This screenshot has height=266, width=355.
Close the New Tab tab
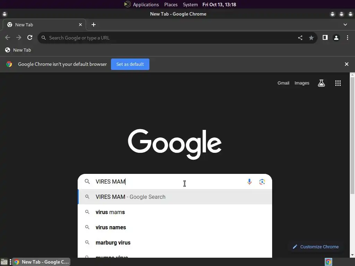pyautogui.click(x=80, y=25)
